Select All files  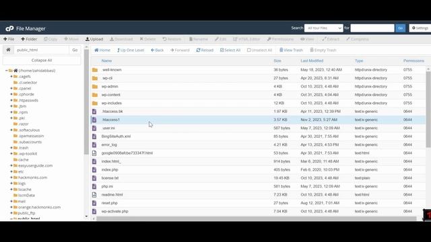coord(230,50)
